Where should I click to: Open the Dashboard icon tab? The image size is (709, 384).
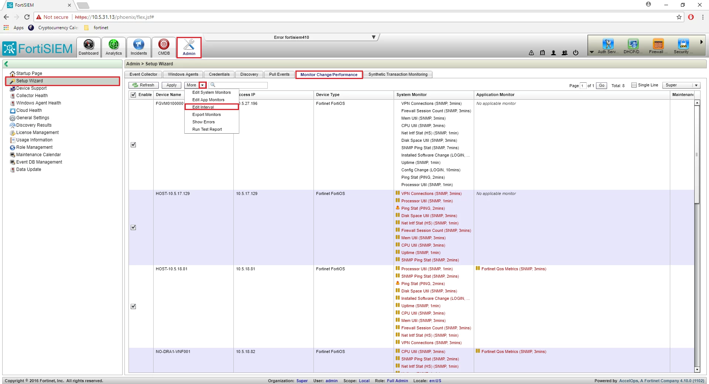(x=89, y=47)
